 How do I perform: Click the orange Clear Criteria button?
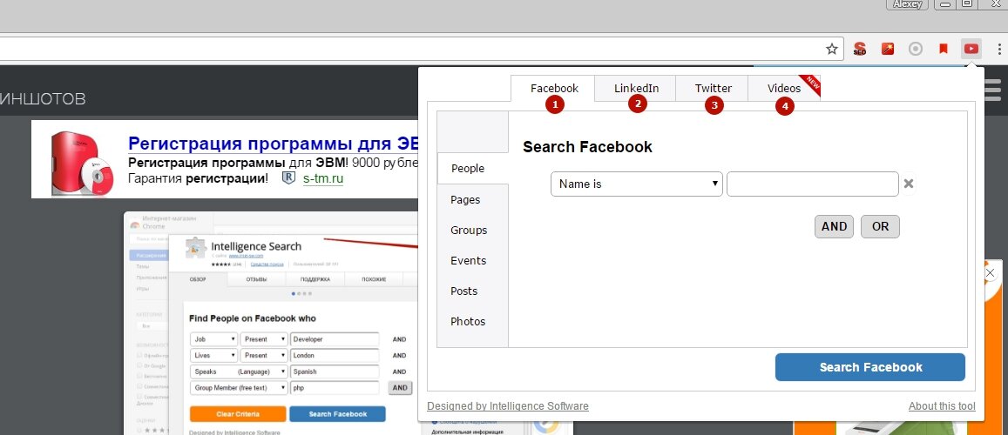pyautogui.click(x=238, y=414)
